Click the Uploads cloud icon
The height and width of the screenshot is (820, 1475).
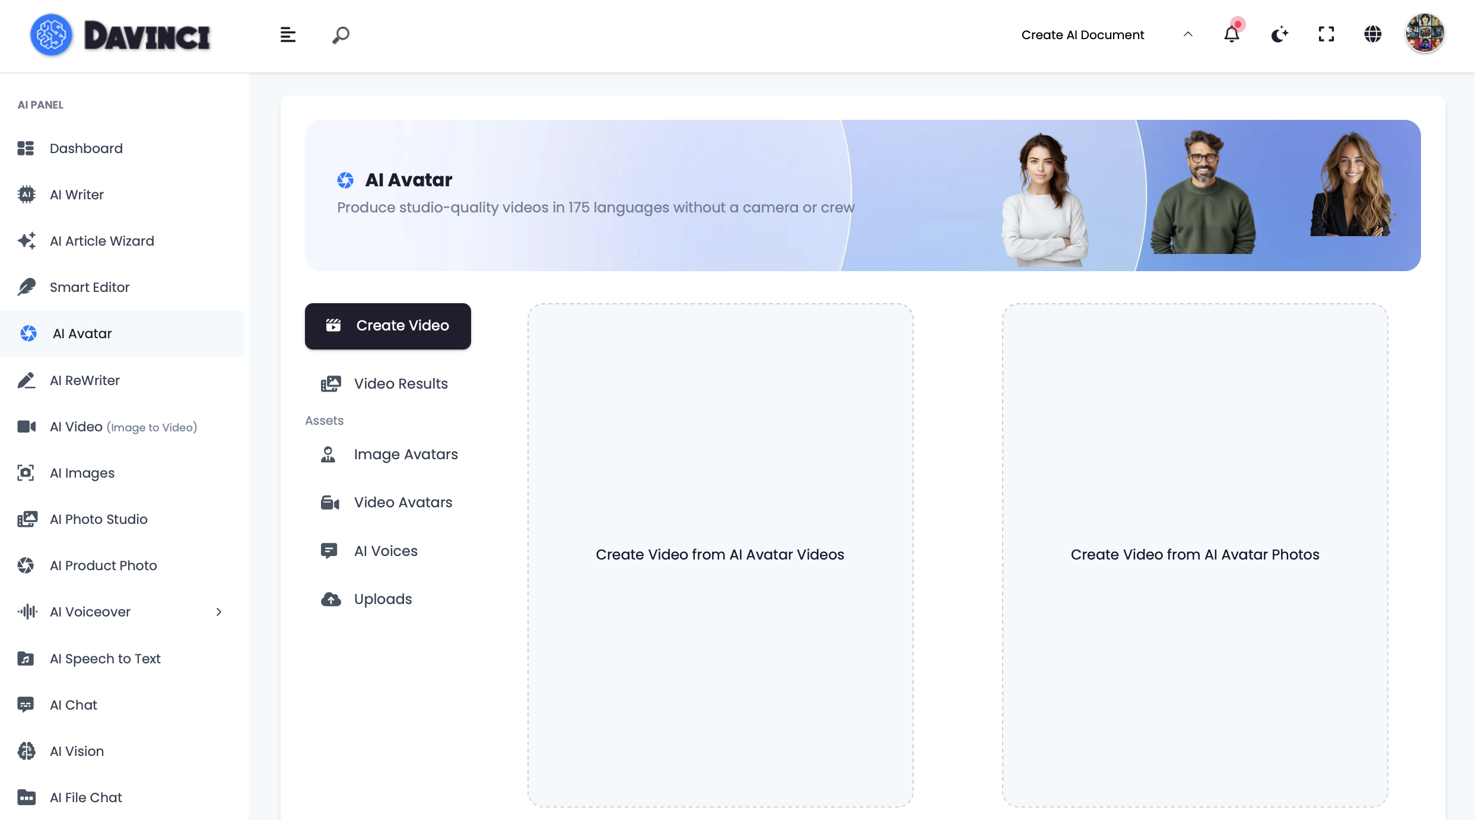[330, 599]
